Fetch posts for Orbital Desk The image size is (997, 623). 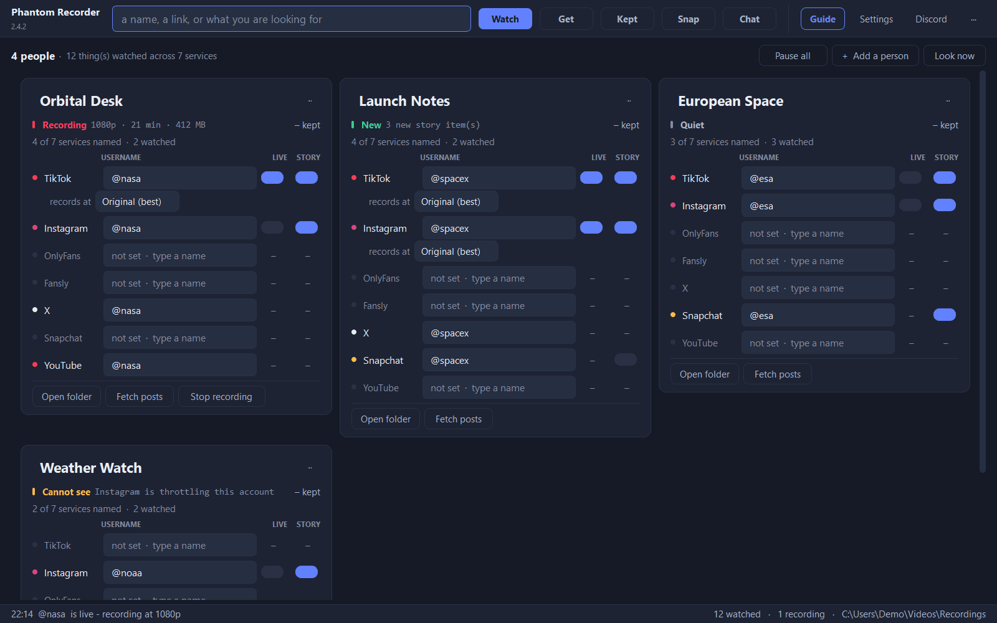point(139,397)
